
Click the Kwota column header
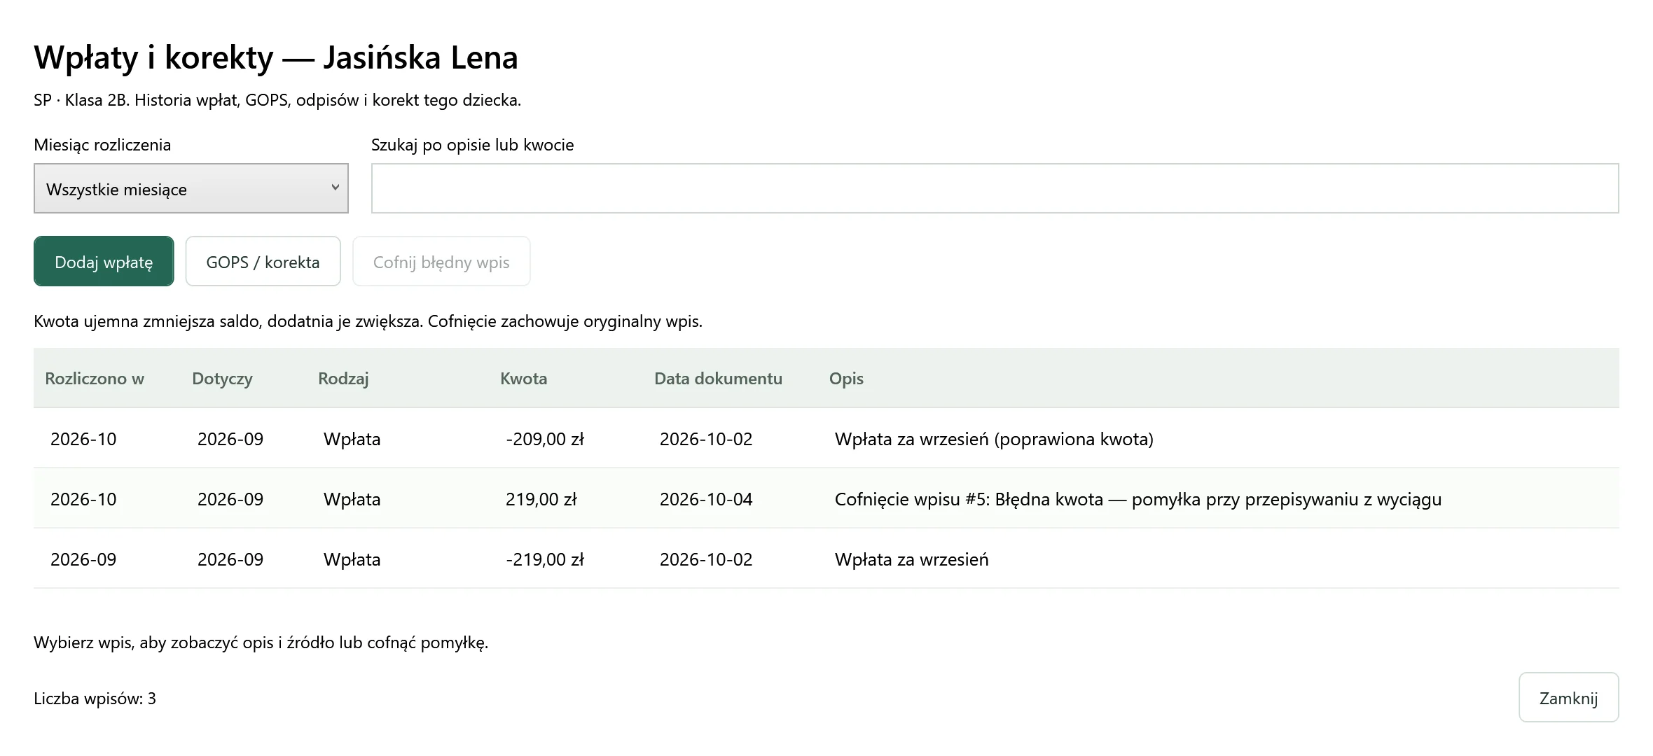point(523,379)
